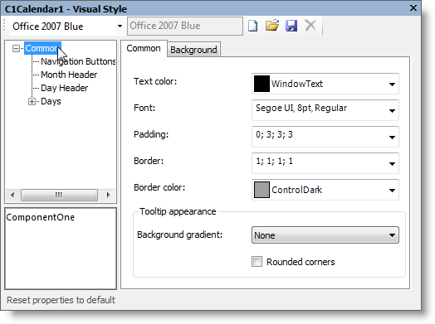Click the ComponentOne preview box
Screen dimensions: 435x324
click(x=61, y=249)
